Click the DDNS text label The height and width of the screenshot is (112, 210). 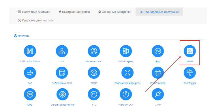(94, 83)
